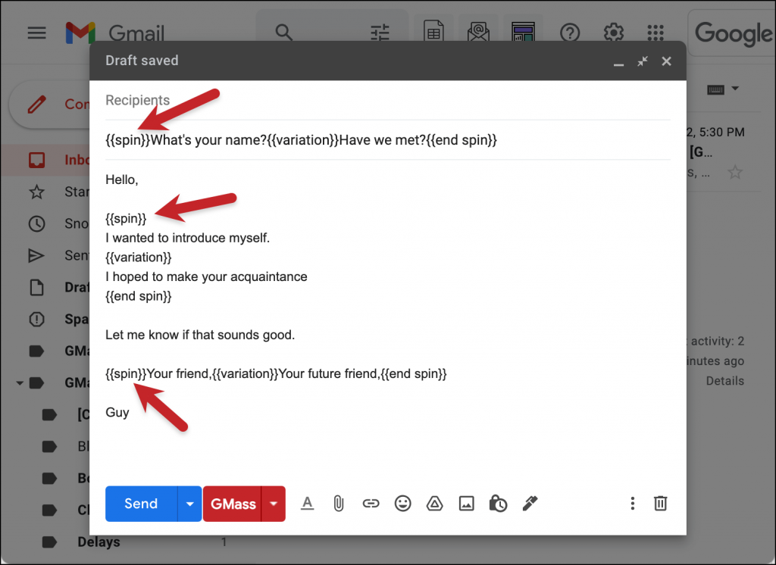The image size is (776, 565).
Task: Send the email
Action: tap(141, 503)
